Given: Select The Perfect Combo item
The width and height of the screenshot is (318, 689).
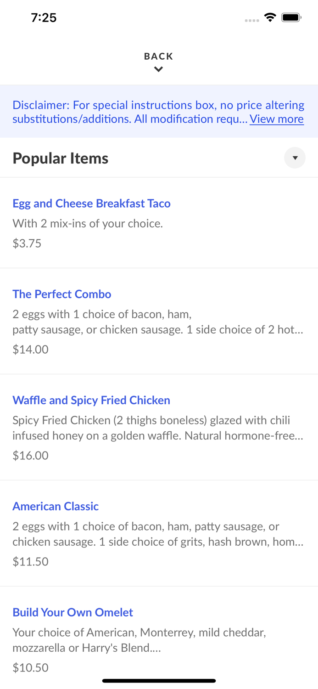Looking at the screenshot, I should (x=62, y=294).
